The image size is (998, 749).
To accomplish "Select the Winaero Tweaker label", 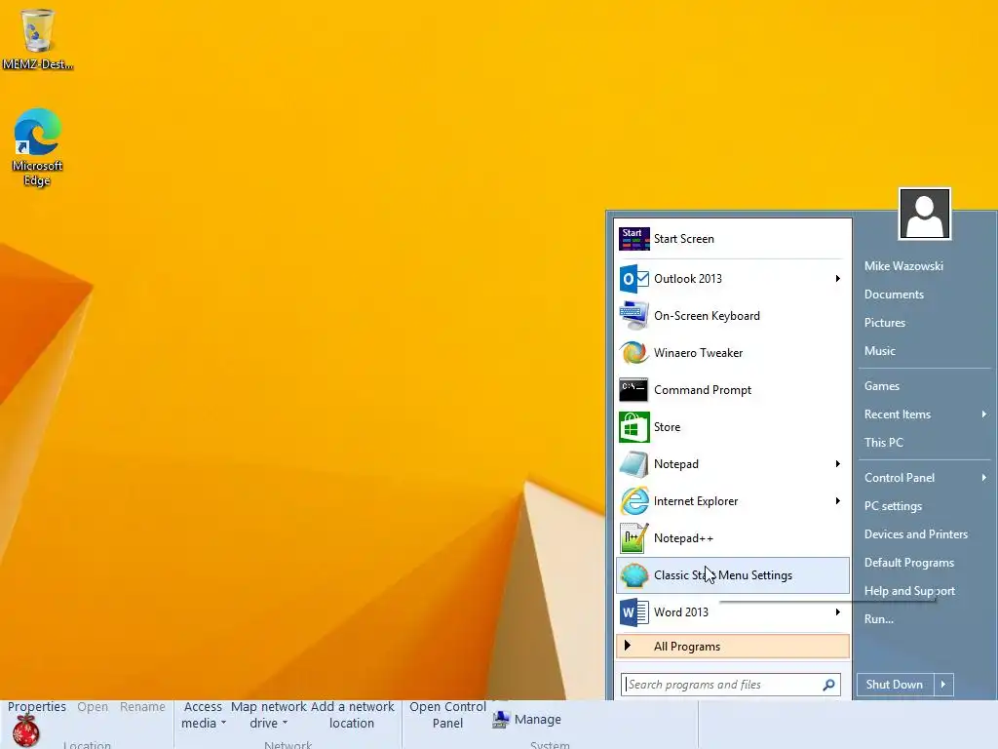I will coord(698,353).
